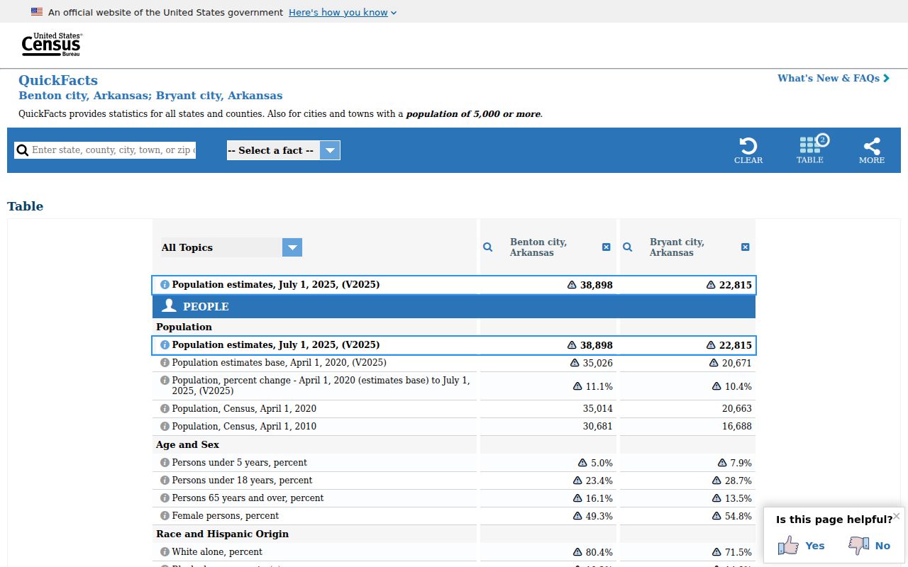The width and height of the screenshot is (908, 567).
Task: Click the thumbs-down No feedback button
Action: pos(869,545)
